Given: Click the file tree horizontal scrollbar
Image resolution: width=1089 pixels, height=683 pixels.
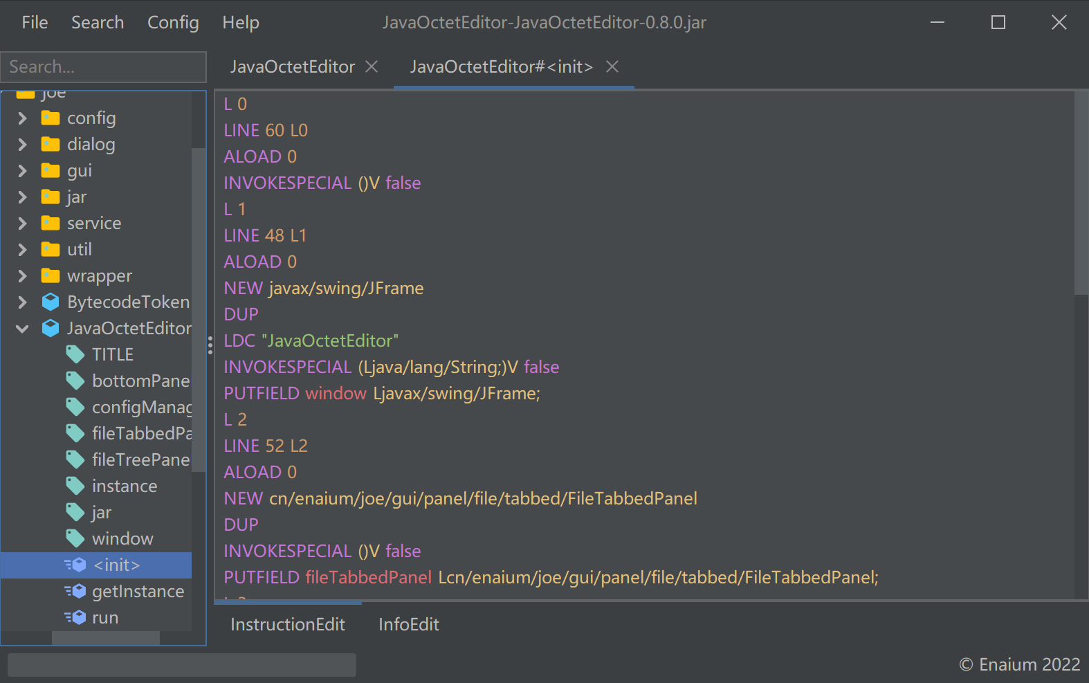Looking at the screenshot, I should (x=105, y=637).
